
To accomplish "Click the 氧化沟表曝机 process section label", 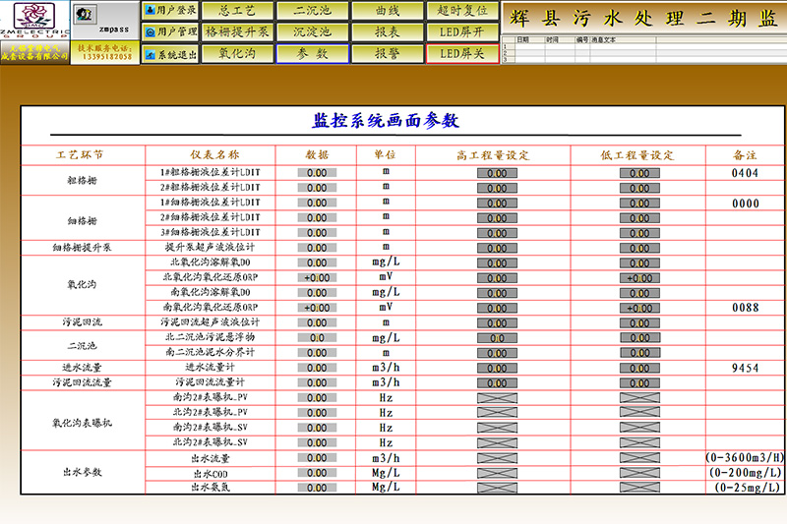I will 83,423.
